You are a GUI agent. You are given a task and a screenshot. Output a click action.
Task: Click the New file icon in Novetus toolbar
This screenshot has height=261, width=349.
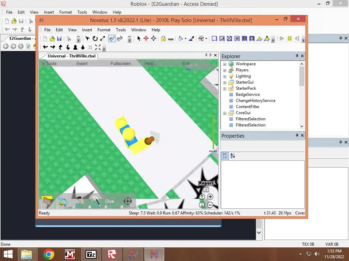click(x=45, y=39)
